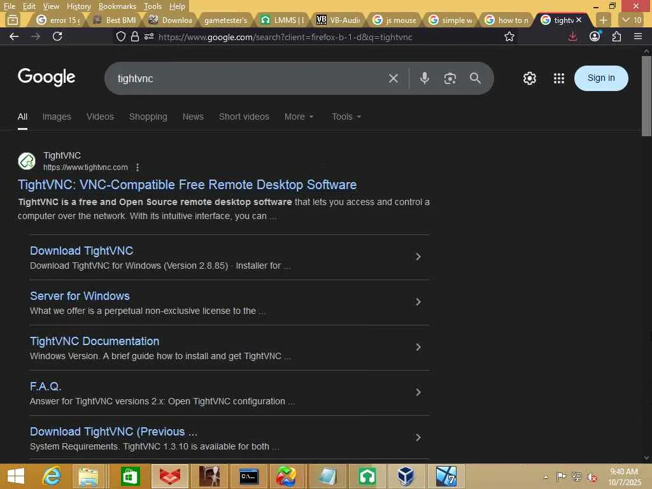
Task: Search by image with the lens icon
Action: [x=450, y=78]
